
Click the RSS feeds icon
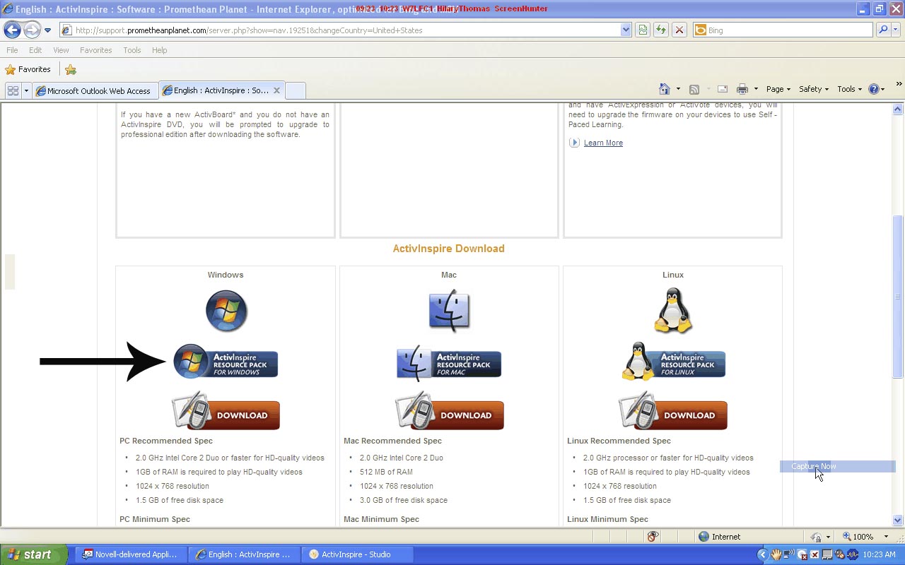694,89
